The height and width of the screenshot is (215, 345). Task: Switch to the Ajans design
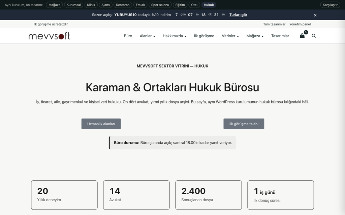pos(105,5)
